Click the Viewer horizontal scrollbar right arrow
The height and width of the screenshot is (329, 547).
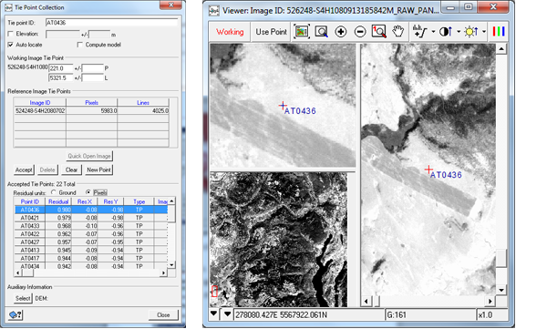pyautogui.click(x=490, y=301)
